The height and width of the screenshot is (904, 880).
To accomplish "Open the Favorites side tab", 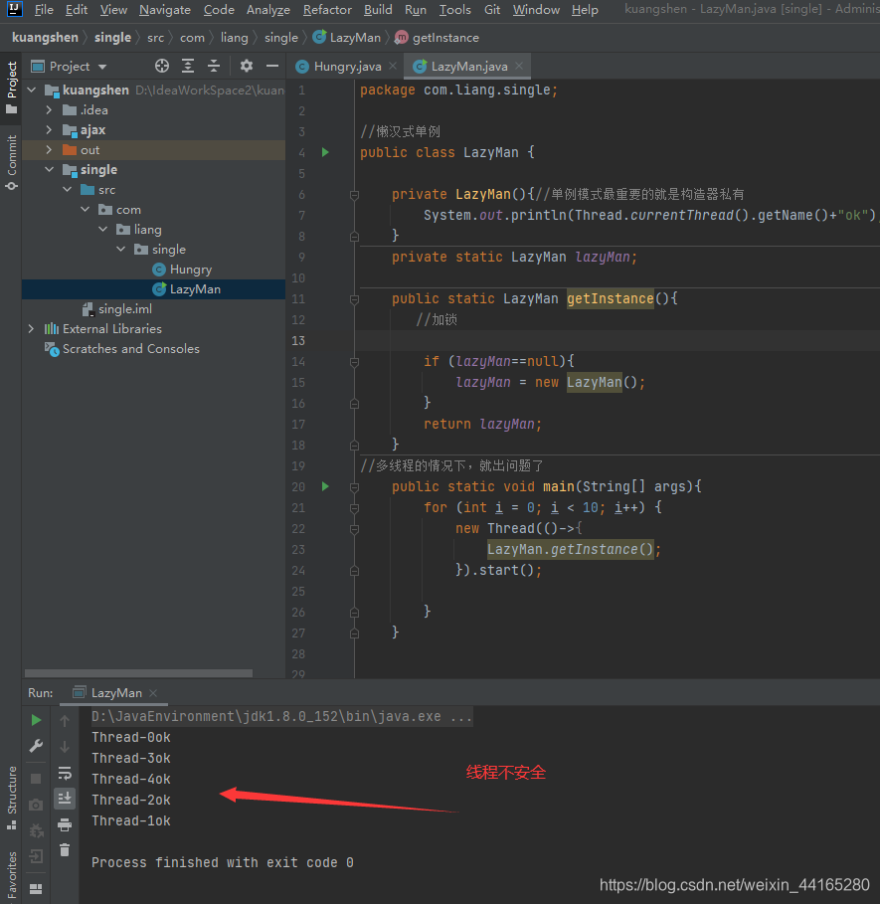I will pos(12,873).
